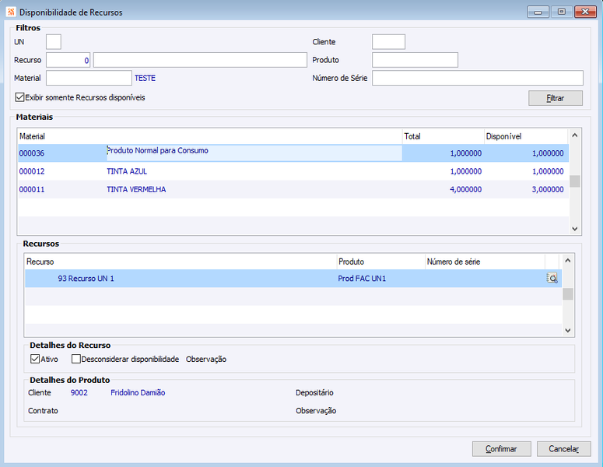Click the Número de Série input field
The image size is (603, 467).
tap(478, 78)
